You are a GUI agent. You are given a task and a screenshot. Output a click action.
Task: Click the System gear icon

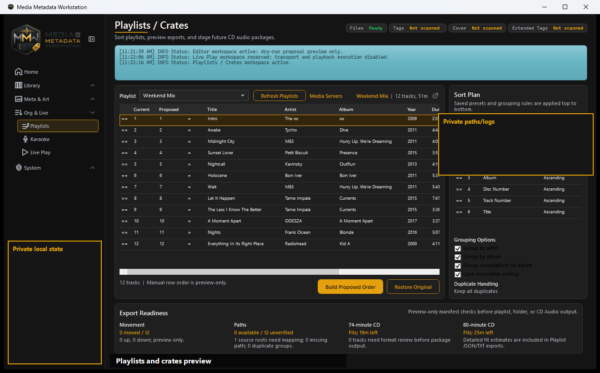pyautogui.click(x=19, y=168)
